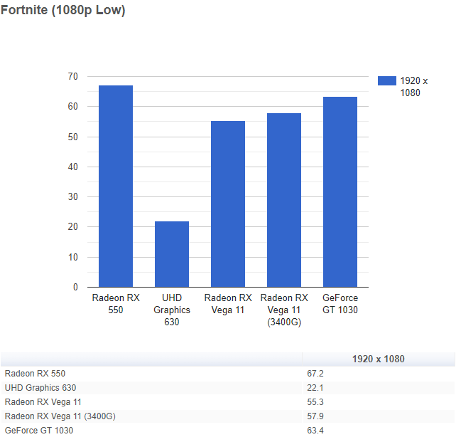Click the GeForce GT 1030 x-axis label

pos(340,304)
